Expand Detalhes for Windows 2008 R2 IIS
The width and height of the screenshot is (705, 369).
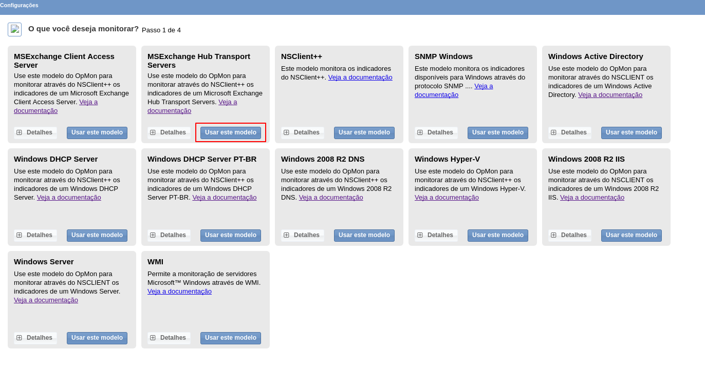570,236
